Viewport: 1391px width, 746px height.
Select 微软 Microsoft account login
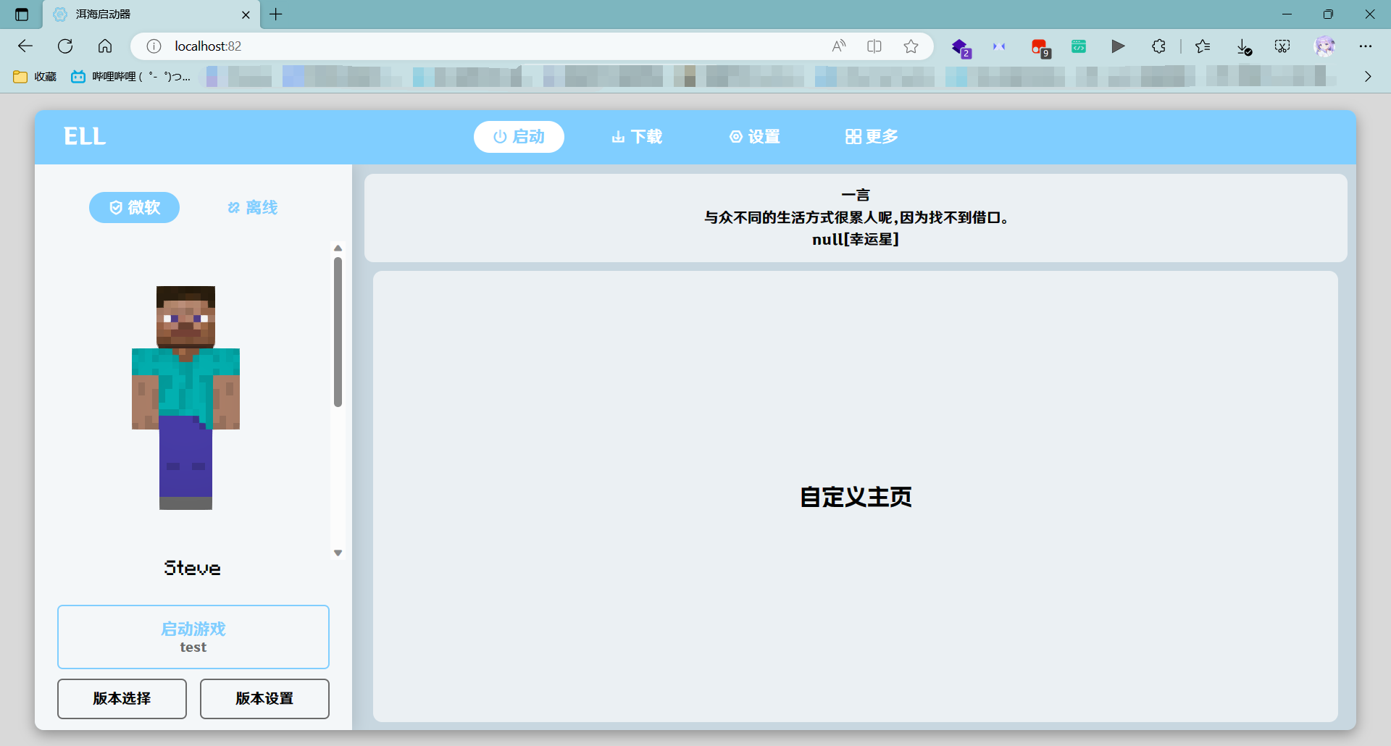[134, 208]
